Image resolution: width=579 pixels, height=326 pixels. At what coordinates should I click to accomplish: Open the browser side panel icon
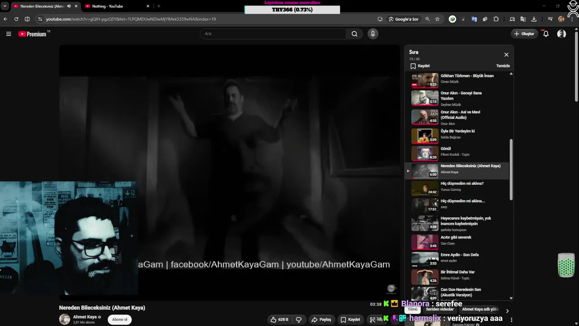click(x=27, y=19)
